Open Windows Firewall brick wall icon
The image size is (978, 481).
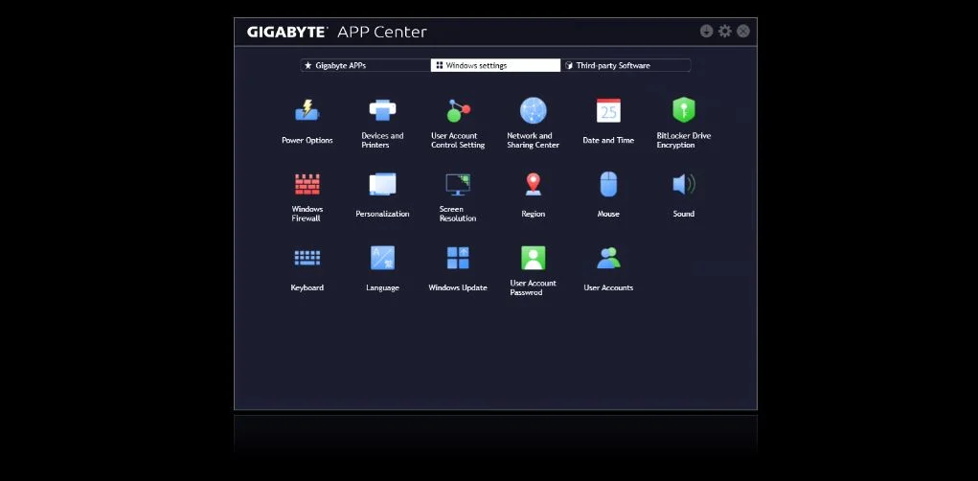pos(307,184)
